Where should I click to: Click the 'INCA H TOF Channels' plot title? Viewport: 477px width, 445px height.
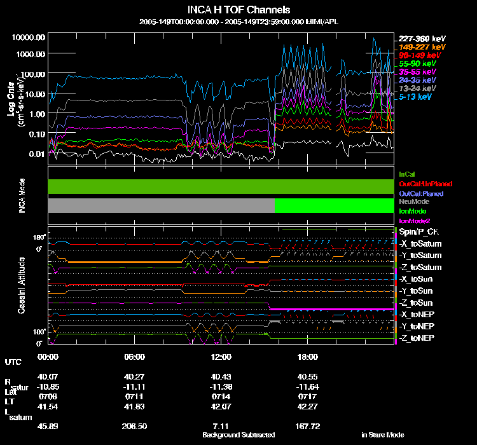click(x=238, y=10)
